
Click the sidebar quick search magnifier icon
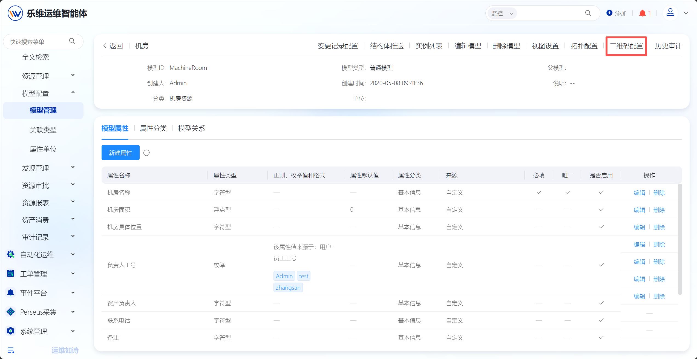(x=72, y=41)
